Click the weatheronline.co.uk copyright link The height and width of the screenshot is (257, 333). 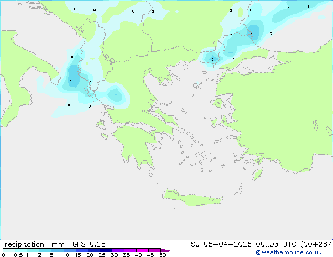(x=289, y=252)
